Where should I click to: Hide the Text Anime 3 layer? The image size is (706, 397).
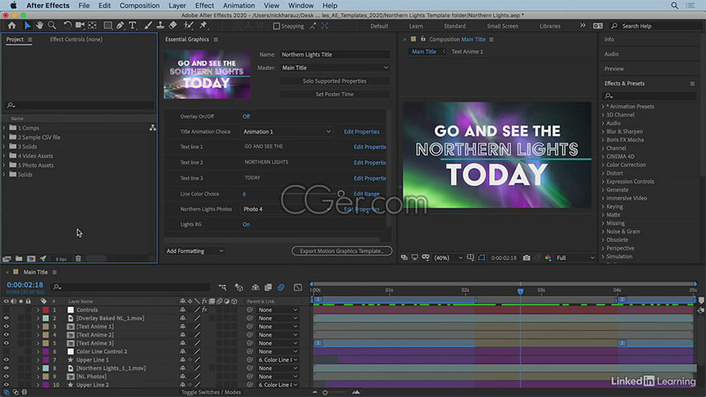[6, 343]
